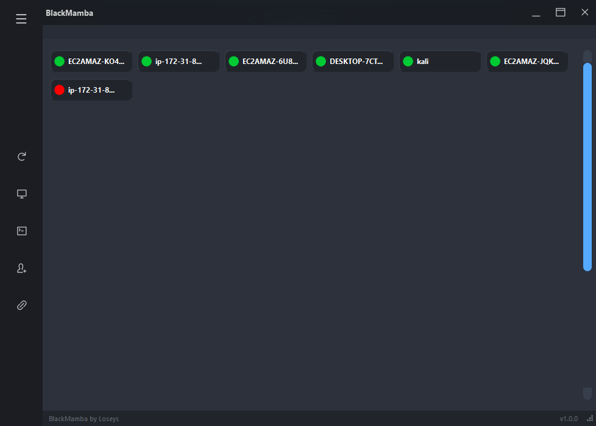The image size is (596, 426).
Task: Click the paperclip attachment icon
Action: click(x=22, y=305)
